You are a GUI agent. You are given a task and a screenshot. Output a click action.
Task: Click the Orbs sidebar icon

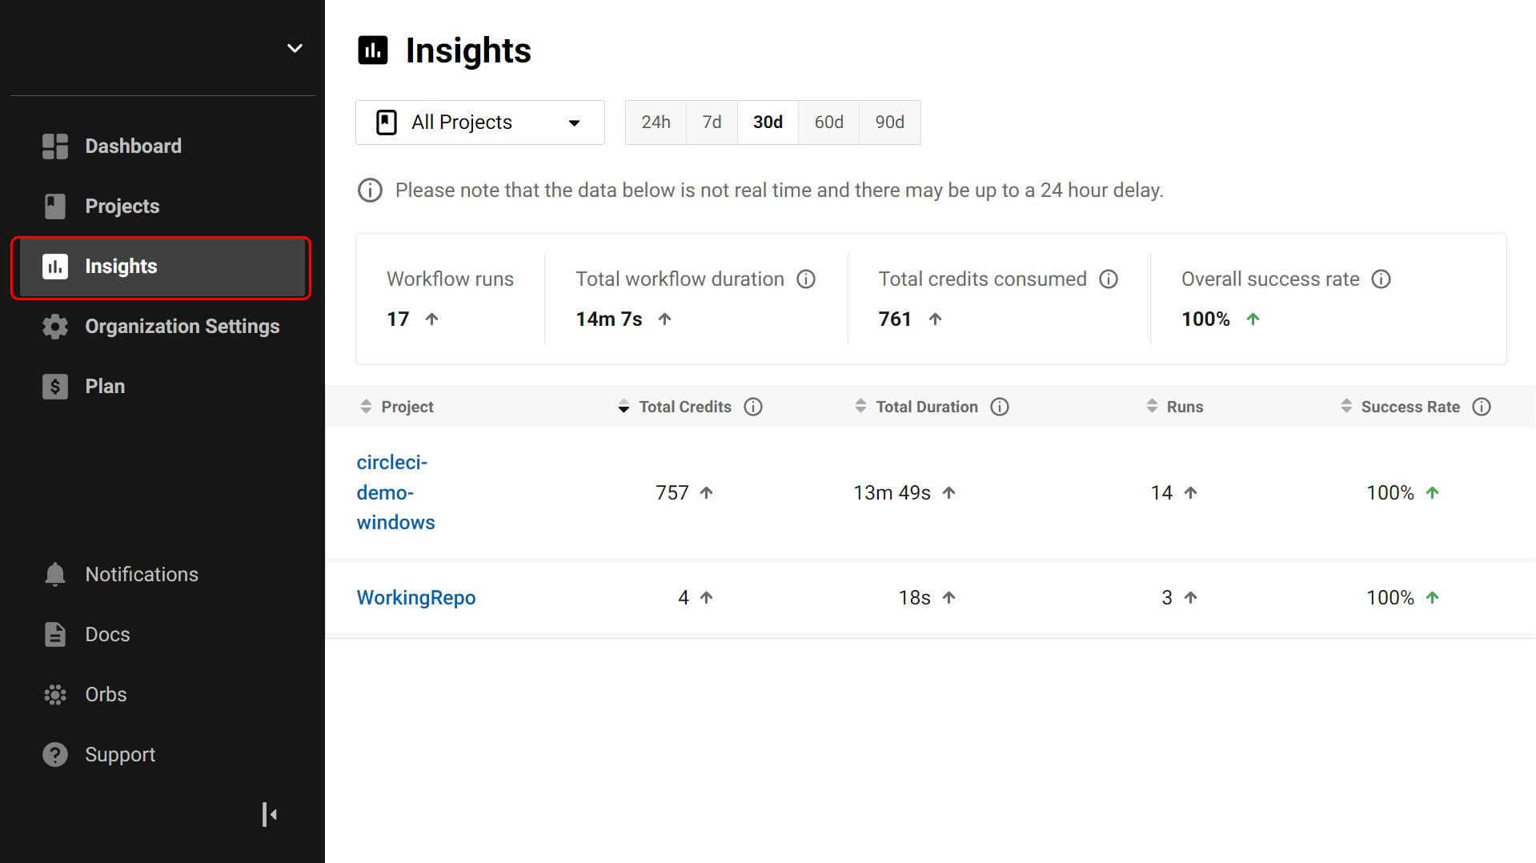[x=54, y=694]
